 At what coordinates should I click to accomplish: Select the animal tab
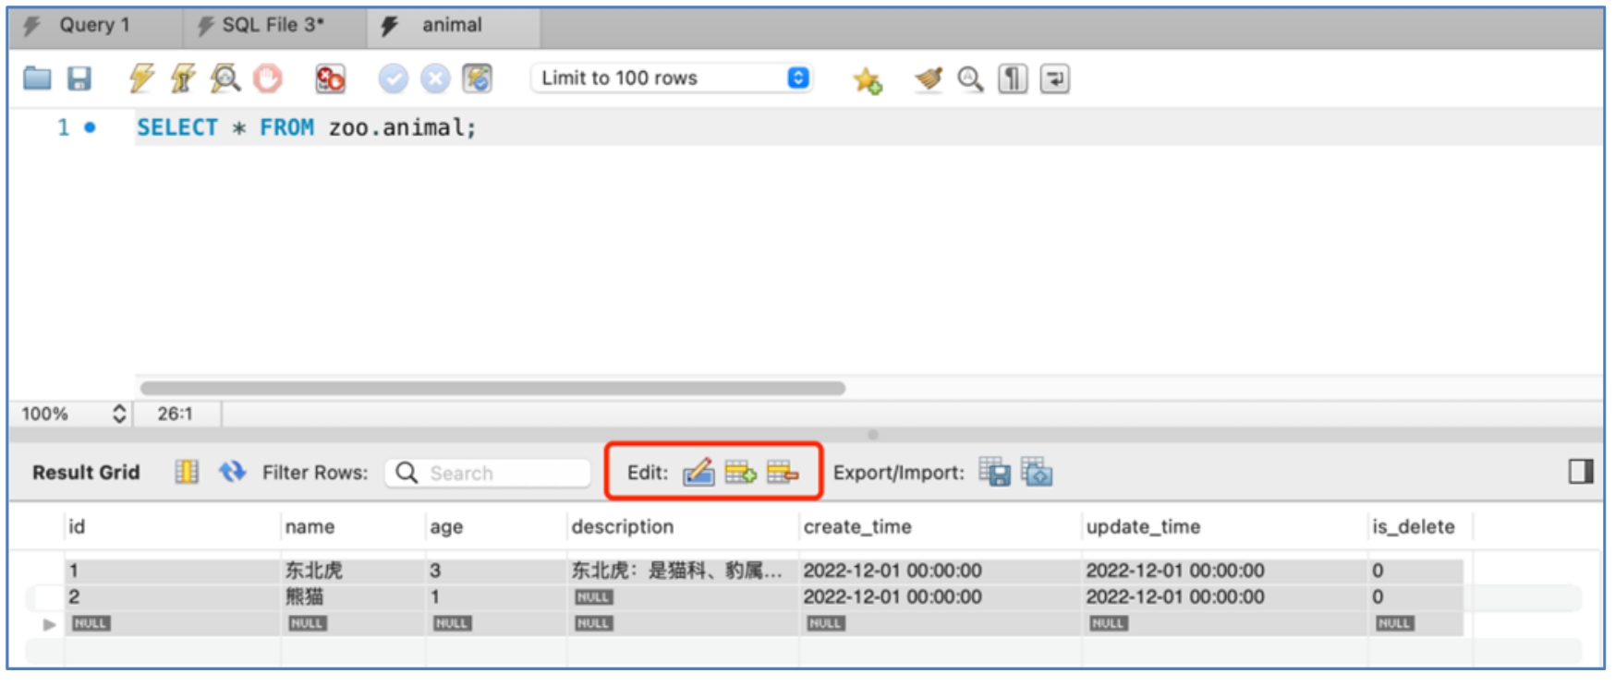[452, 26]
